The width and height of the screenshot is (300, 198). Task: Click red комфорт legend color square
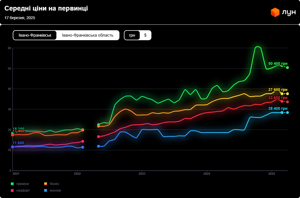point(12,191)
